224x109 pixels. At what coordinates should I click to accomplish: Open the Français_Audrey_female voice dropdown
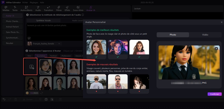pyautogui.click(x=44, y=44)
